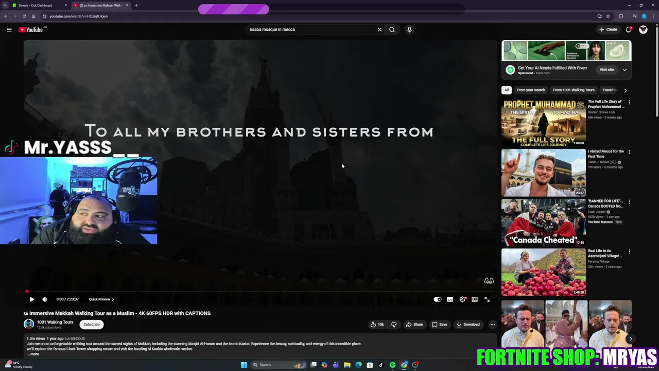Open Windows taskbar Search box
Screen dimensions: 659x371
pos(278,365)
